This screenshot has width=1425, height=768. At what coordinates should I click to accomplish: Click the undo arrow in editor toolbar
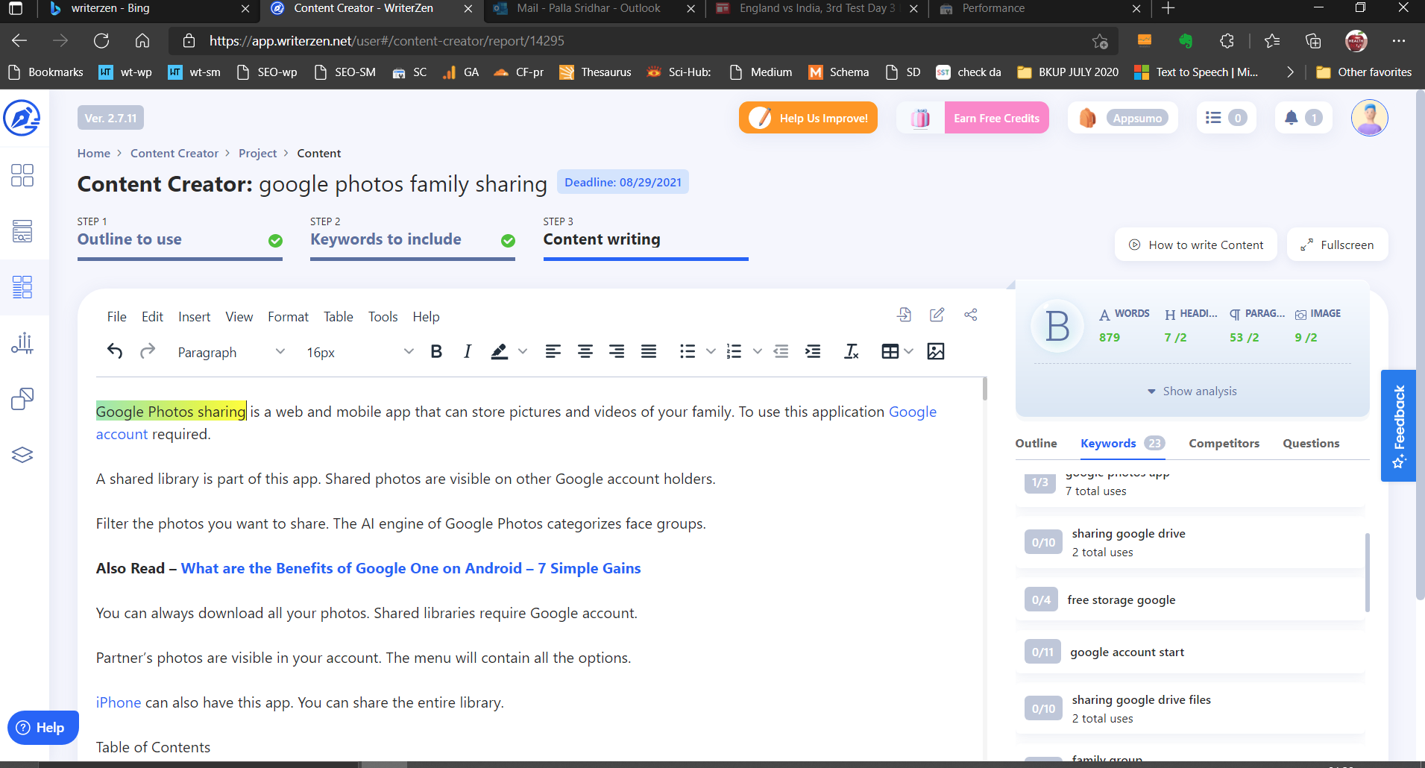pos(115,351)
